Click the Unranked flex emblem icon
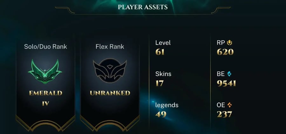286x134 pixels. coord(110,71)
